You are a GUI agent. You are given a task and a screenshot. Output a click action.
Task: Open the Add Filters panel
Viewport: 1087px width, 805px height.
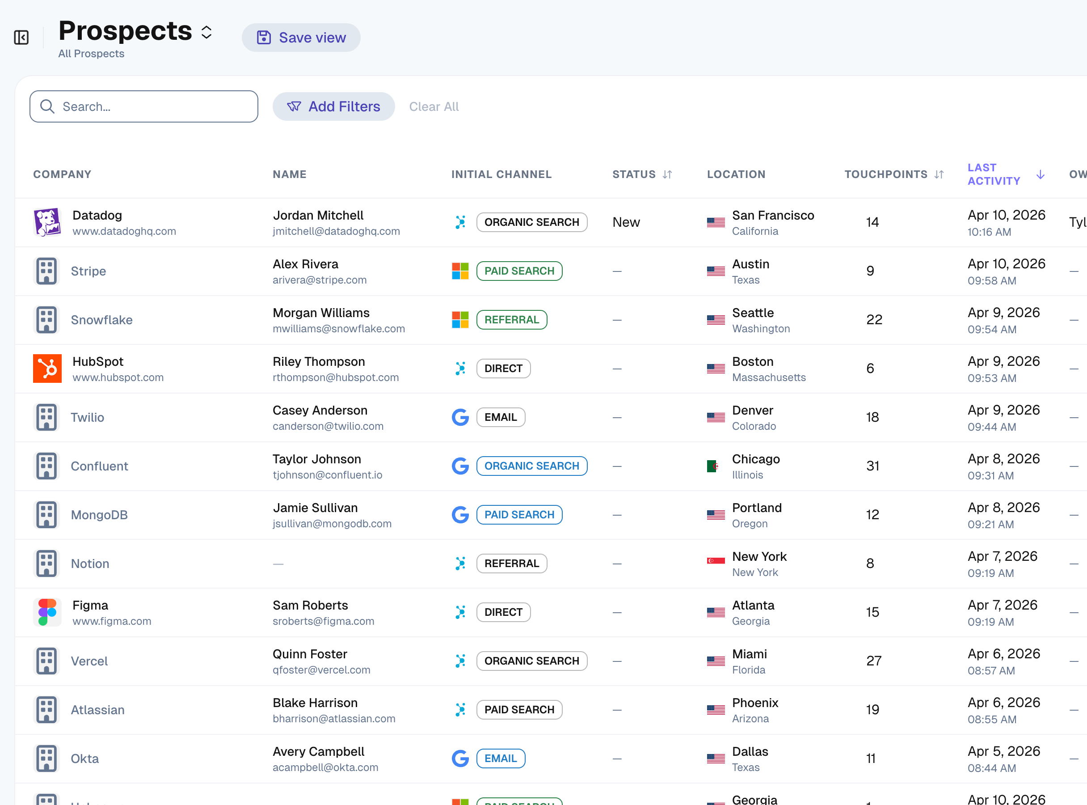pos(333,106)
